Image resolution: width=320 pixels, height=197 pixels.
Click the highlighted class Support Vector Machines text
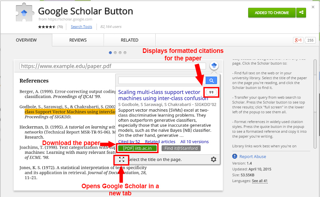70,112
